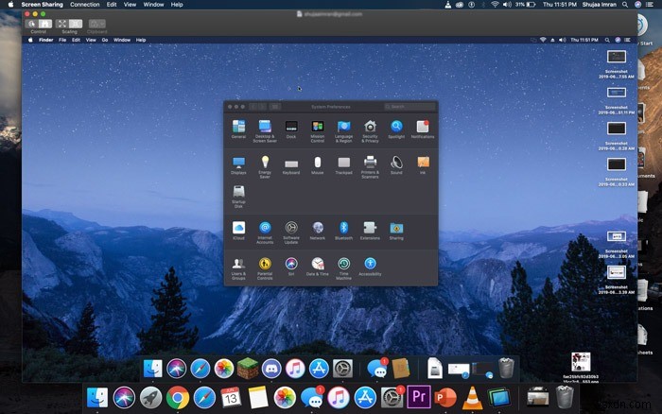This screenshot has height=414, width=662.
Task: Open the remote Mac's Apple menu
Action: point(30,40)
